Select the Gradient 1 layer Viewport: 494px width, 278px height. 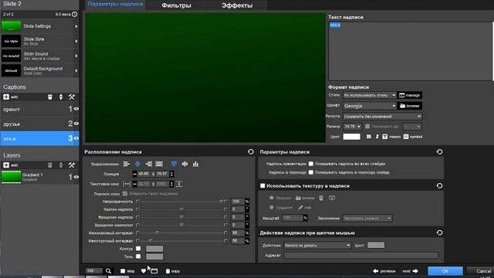pyautogui.click(x=39, y=177)
